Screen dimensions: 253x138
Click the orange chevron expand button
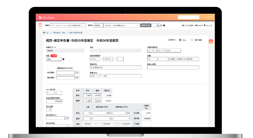click(211, 42)
